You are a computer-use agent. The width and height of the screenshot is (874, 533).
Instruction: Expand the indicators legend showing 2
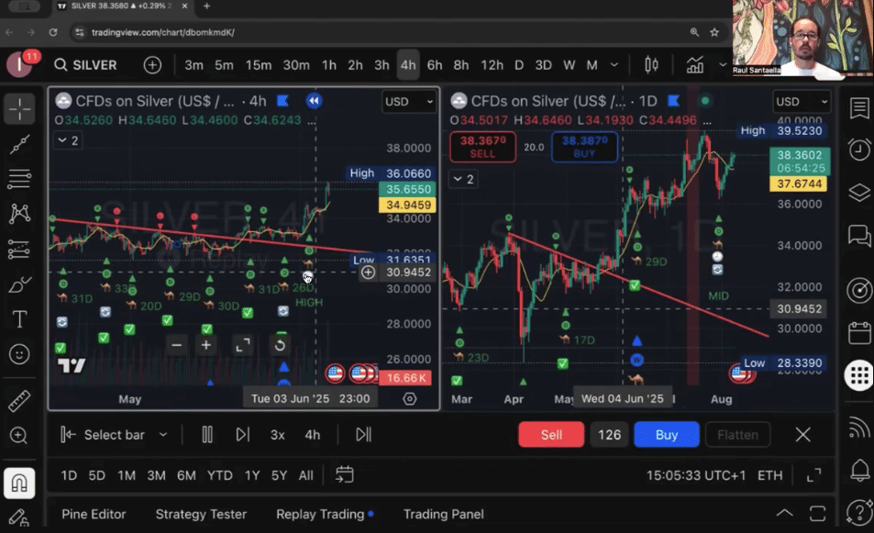[x=68, y=140]
